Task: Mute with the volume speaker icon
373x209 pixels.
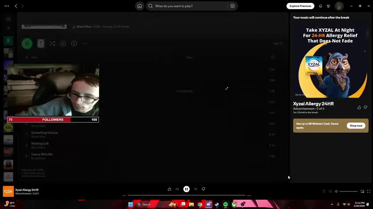Action: [x=336, y=192]
